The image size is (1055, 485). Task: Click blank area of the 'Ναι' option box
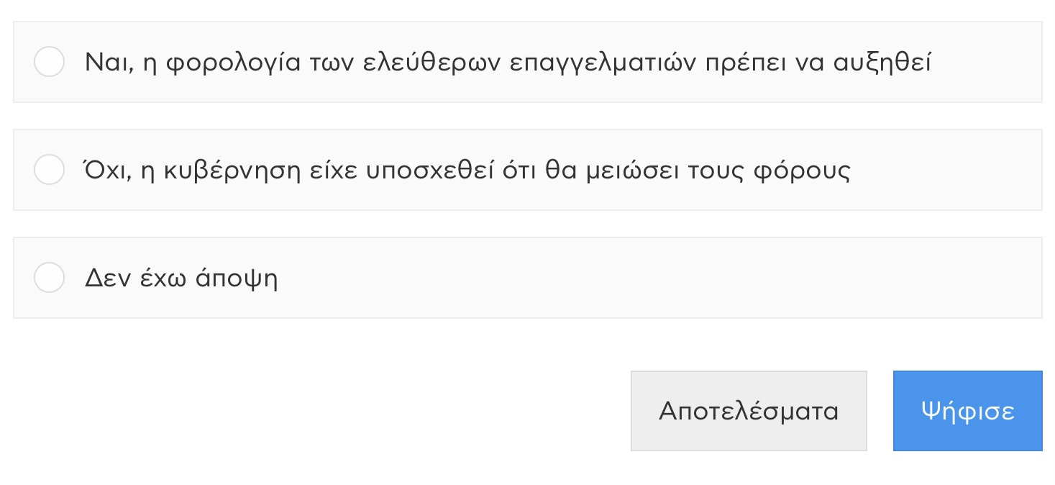click(985, 62)
